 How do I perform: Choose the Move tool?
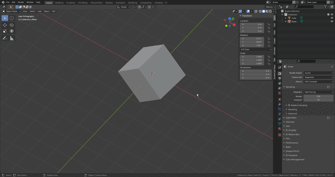5,25
